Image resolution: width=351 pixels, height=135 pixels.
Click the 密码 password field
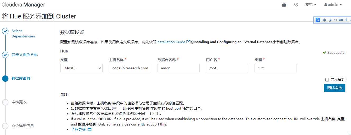pyautogui.click(x=275, y=68)
